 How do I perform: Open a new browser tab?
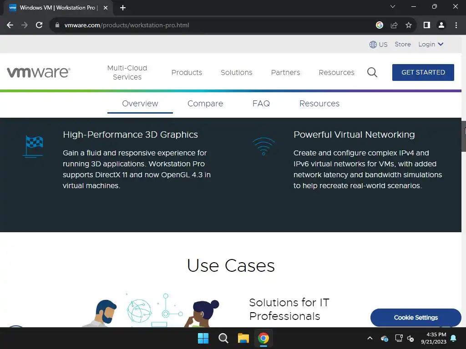click(x=123, y=8)
